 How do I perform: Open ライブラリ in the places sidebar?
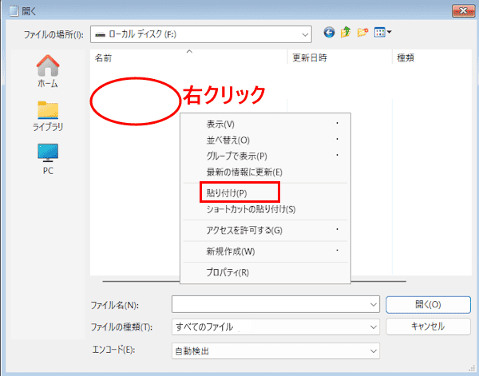tap(48, 117)
